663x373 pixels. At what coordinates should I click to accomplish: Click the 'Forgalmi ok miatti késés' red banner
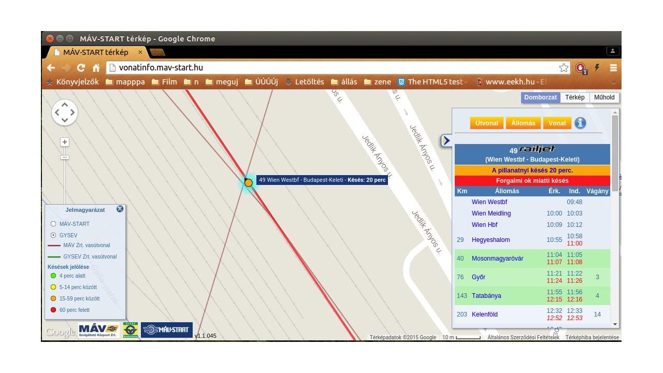coord(532,181)
